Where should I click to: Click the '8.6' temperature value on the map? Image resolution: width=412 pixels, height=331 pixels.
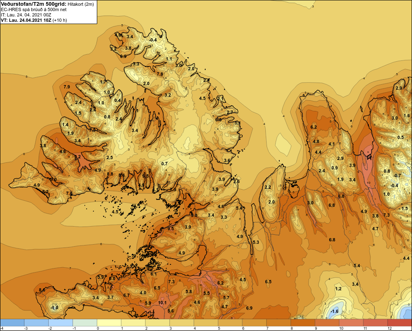coord(42,290)
